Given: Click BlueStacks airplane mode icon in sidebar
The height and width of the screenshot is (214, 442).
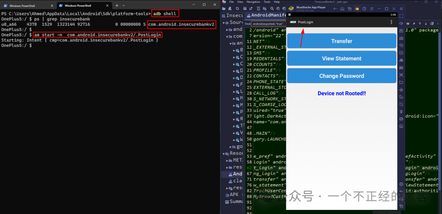Looking at the screenshot, I should click(401, 90).
